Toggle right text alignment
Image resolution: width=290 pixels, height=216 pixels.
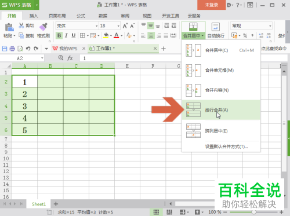coord(159,35)
